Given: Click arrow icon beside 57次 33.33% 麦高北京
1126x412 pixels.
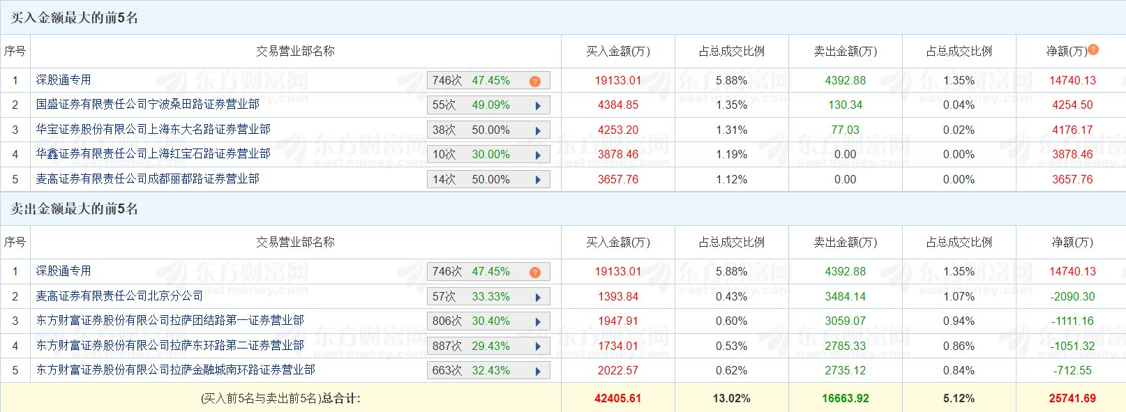Looking at the screenshot, I should [538, 297].
